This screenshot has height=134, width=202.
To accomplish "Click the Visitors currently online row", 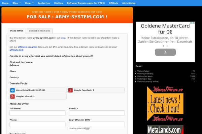I will point(165,81).
